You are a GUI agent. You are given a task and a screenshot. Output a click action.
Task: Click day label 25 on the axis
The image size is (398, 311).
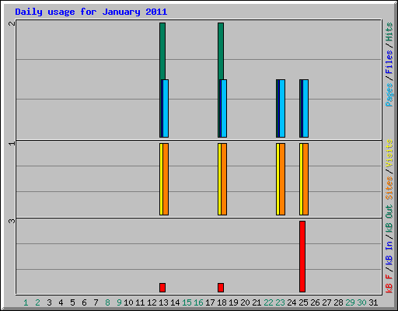(303, 302)
